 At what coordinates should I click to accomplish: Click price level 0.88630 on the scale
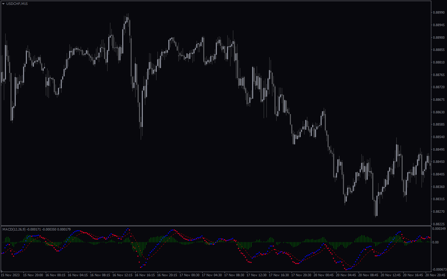pos(439,112)
